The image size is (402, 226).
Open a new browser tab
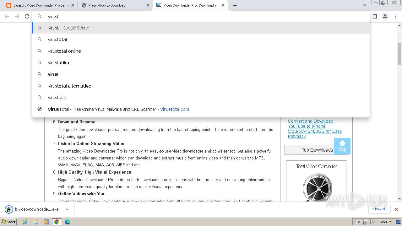click(235, 5)
